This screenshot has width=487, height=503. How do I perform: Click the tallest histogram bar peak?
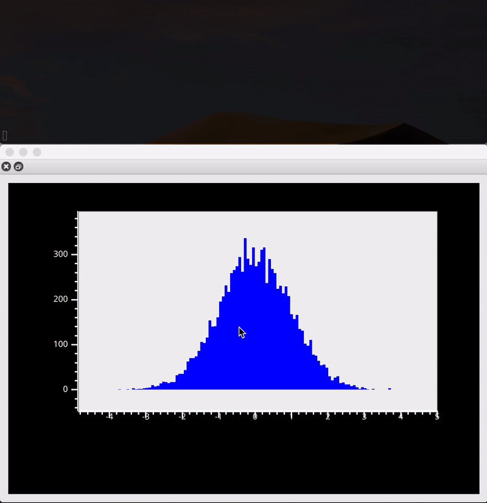click(245, 239)
